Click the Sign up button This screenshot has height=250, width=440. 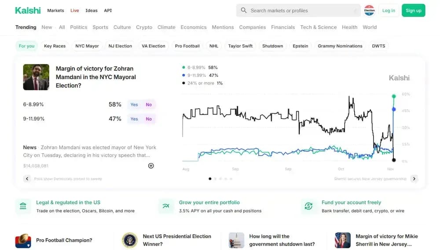pos(413,11)
